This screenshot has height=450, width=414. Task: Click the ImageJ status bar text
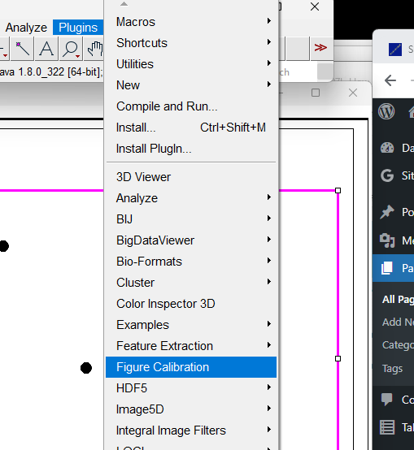[x=51, y=71]
